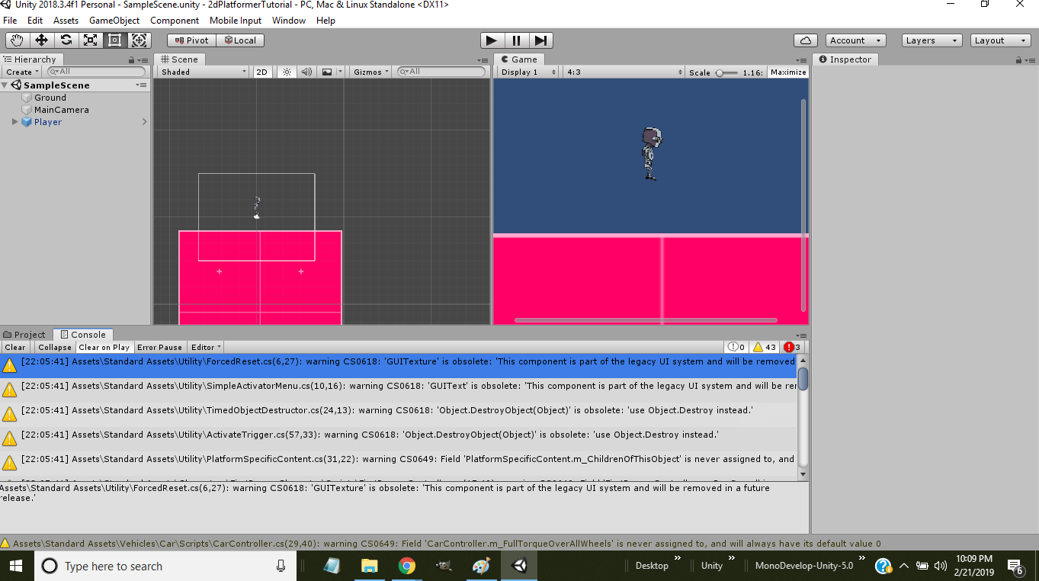Viewport: 1039px width, 581px height.
Task: Switch to the Game tab
Action: pos(521,59)
